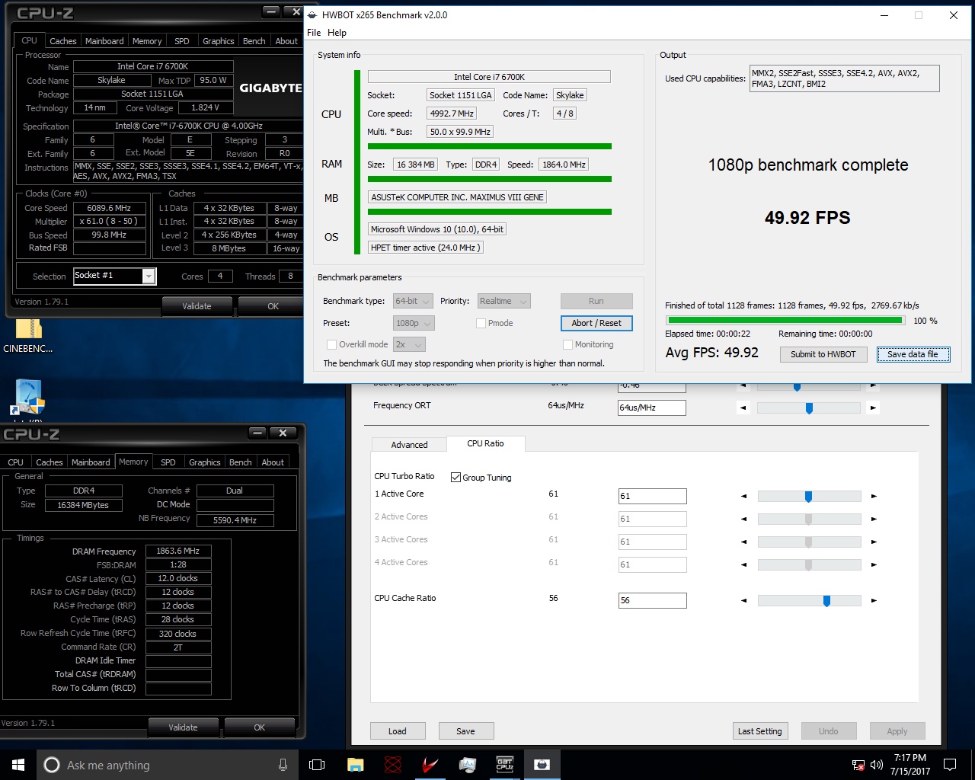Click the Last Setting button
This screenshot has width=975, height=780.
click(x=759, y=731)
